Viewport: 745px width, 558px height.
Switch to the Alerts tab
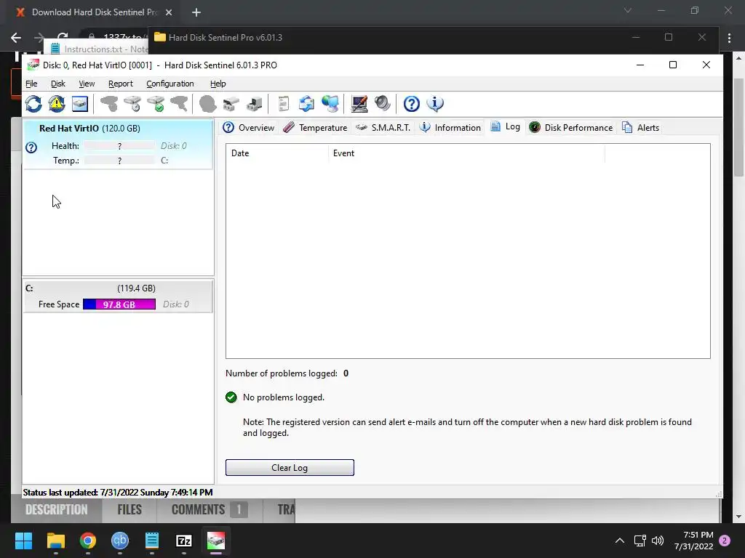pos(640,128)
